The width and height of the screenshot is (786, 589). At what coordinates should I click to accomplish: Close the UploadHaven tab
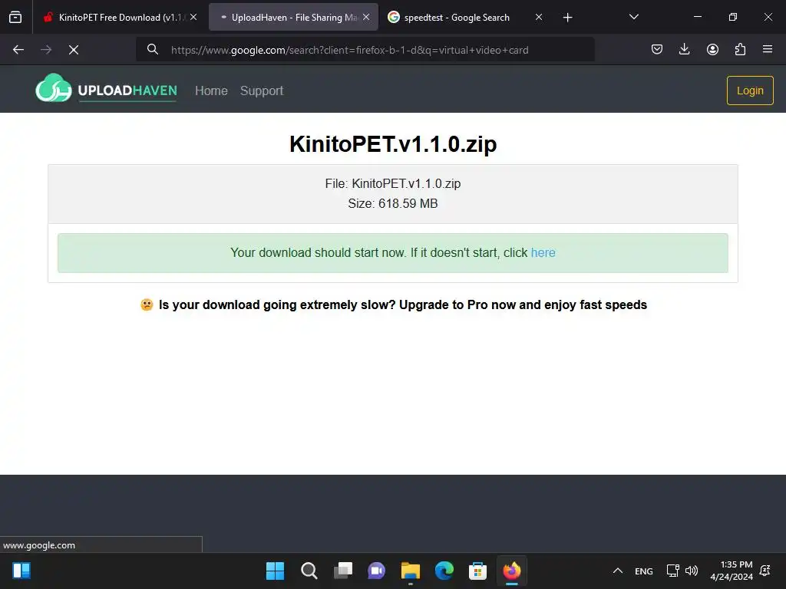coord(366,17)
